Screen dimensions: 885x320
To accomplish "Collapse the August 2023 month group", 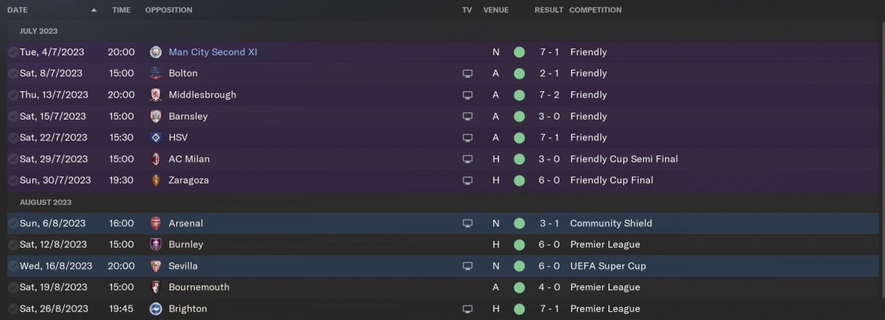I will [x=45, y=203].
